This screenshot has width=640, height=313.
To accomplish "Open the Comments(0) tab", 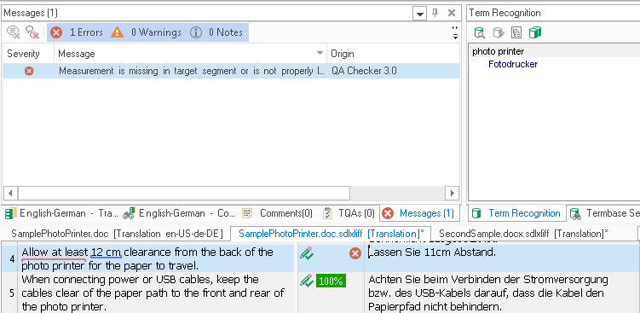I will coord(278,213).
